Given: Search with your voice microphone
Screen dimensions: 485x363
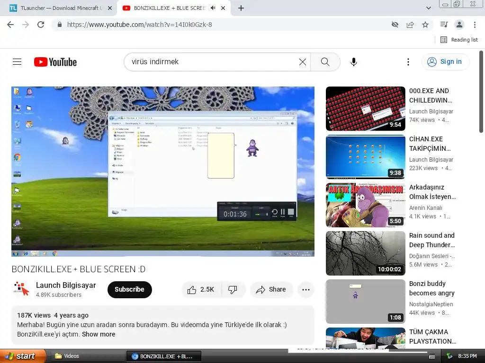Looking at the screenshot, I should pos(354,62).
